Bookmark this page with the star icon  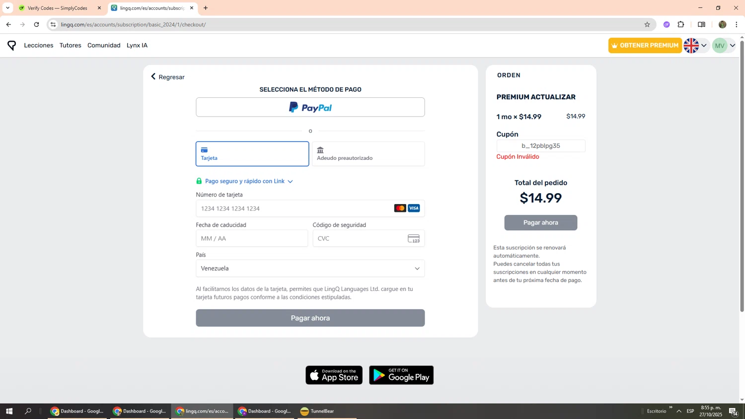tap(647, 24)
